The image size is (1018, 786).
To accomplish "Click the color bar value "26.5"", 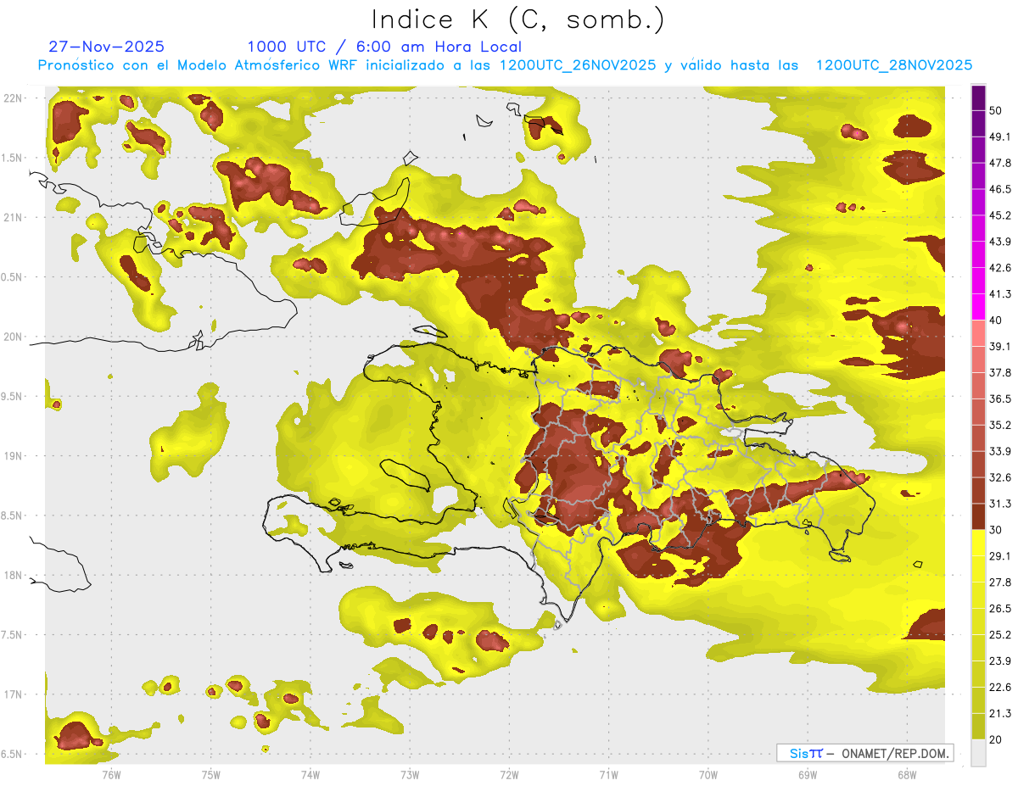I will [x=1000, y=609].
